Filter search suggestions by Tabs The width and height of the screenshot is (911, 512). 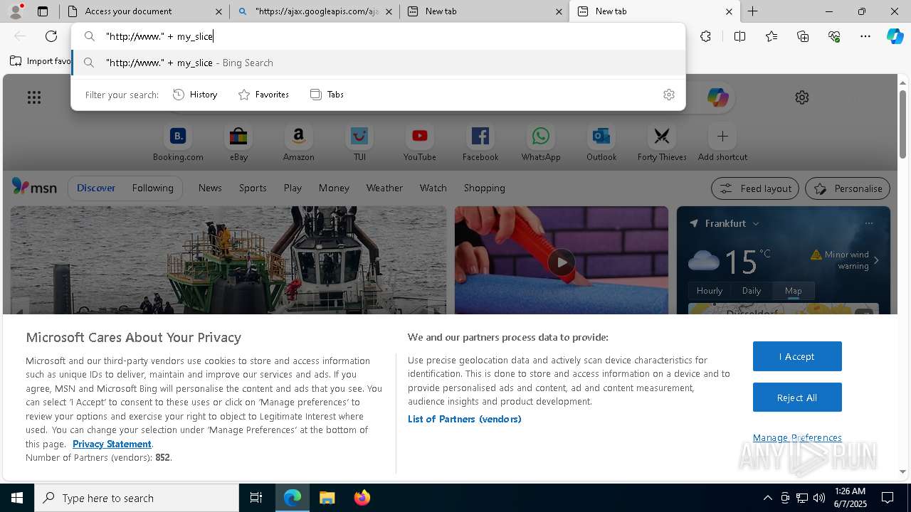[x=327, y=95]
